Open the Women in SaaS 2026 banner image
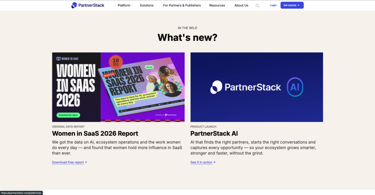 tap(118, 87)
